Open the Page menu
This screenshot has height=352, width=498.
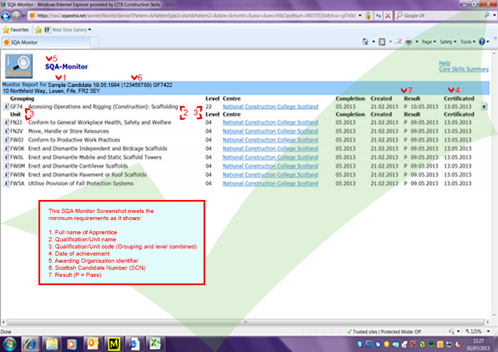point(429,41)
